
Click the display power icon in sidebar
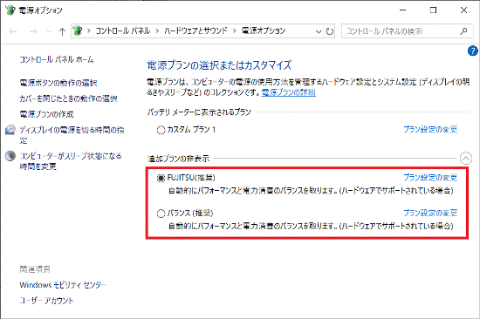click(x=10, y=130)
